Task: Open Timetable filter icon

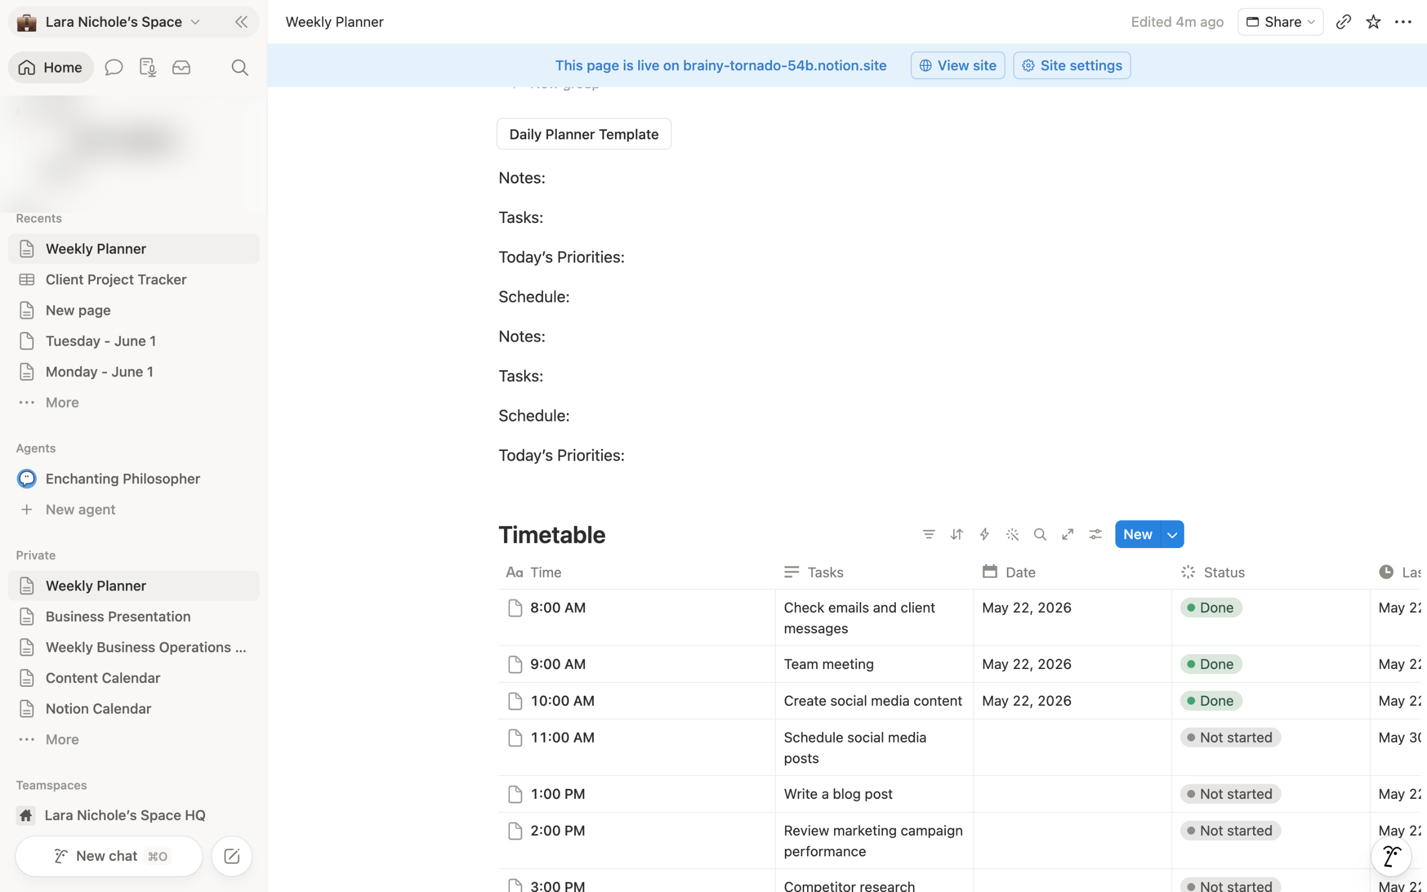Action: 929,535
